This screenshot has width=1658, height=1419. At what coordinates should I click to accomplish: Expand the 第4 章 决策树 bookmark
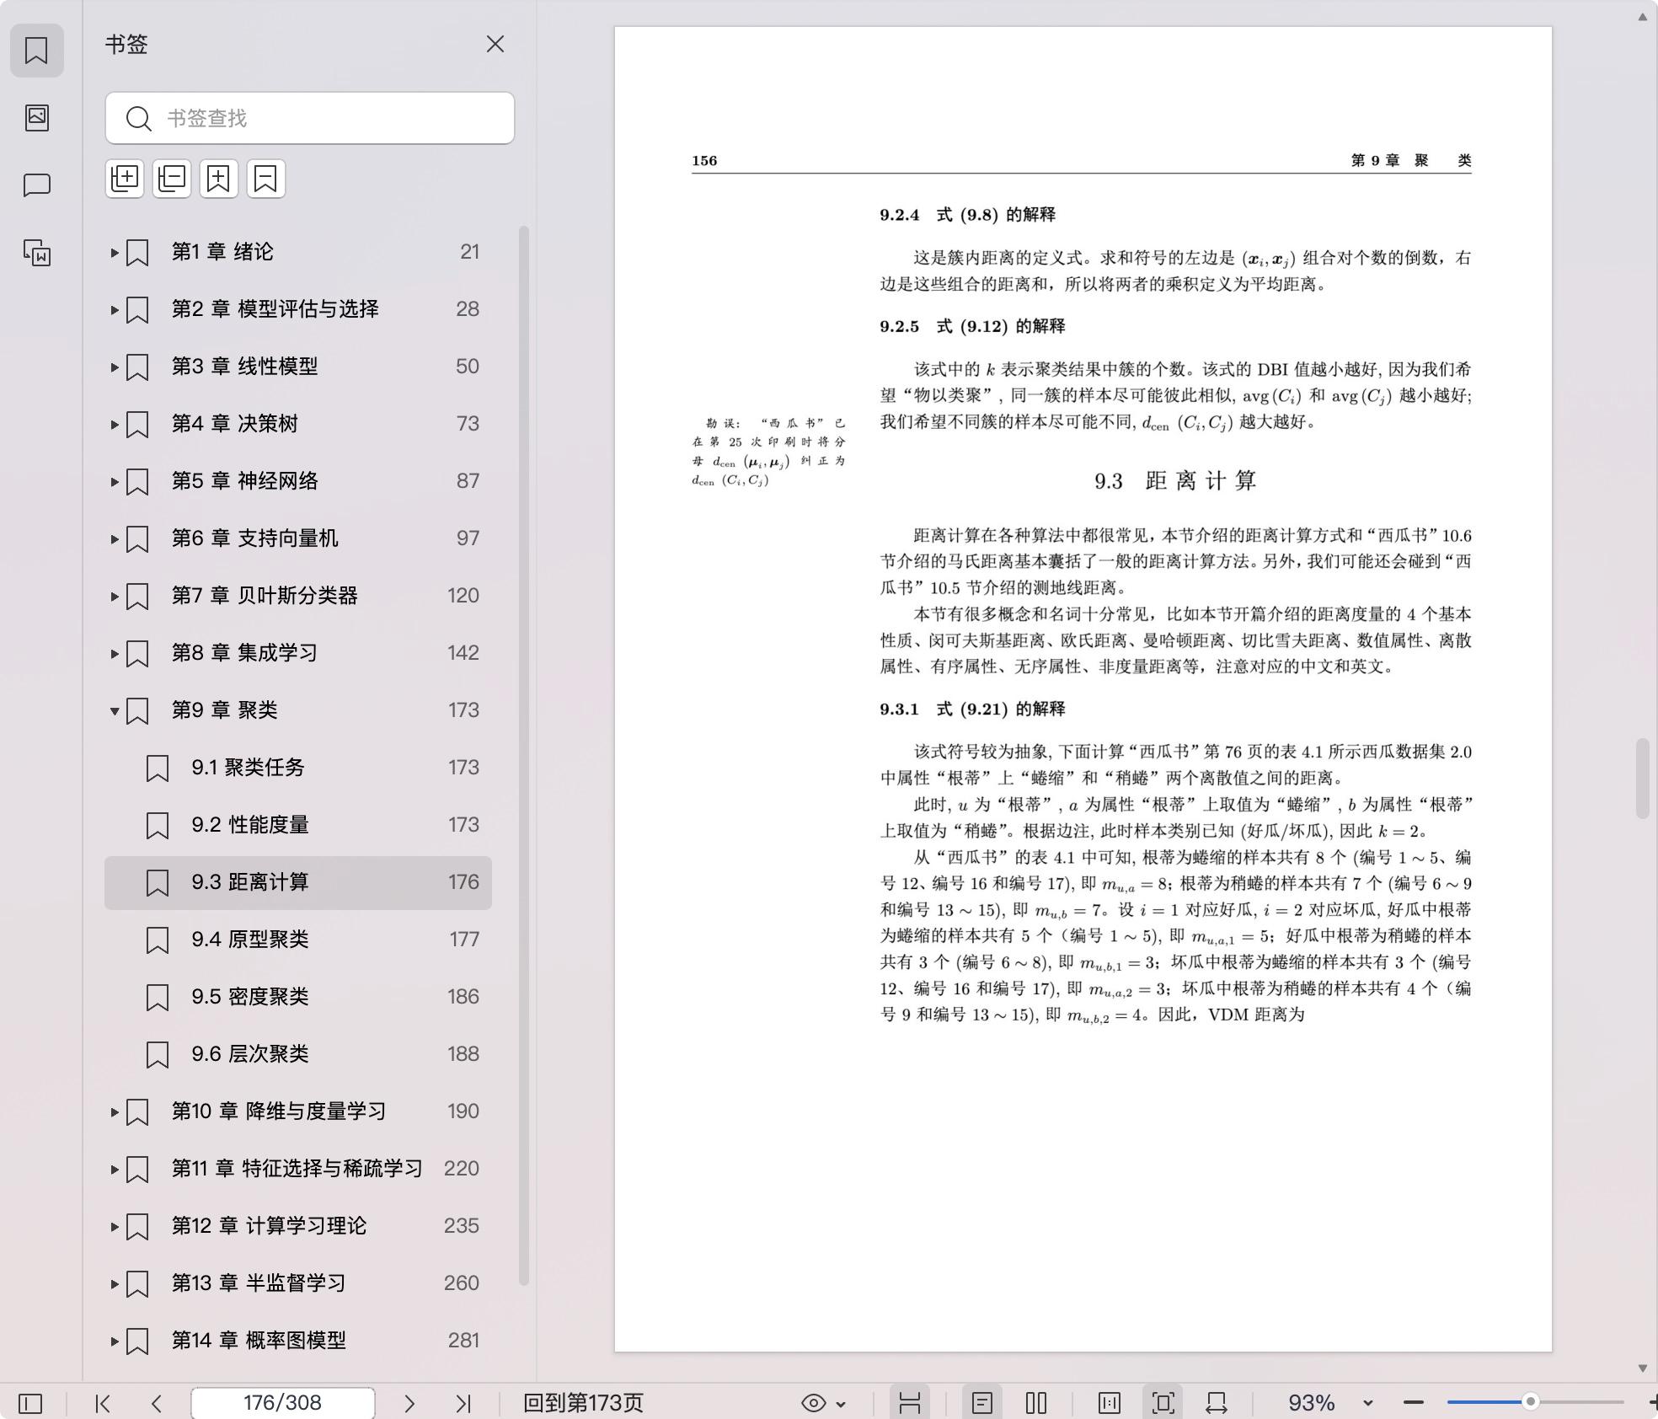pos(115,424)
